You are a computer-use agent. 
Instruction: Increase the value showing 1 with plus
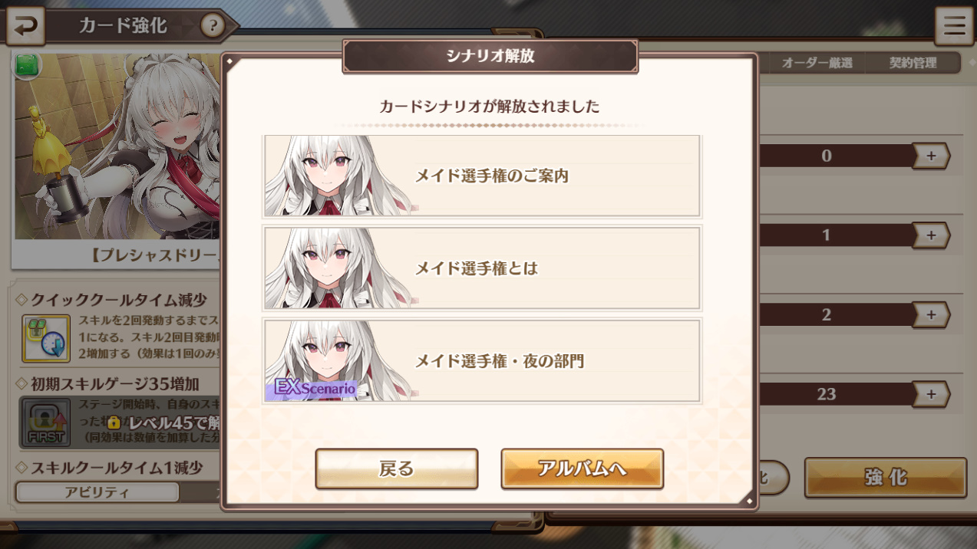pyautogui.click(x=931, y=235)
